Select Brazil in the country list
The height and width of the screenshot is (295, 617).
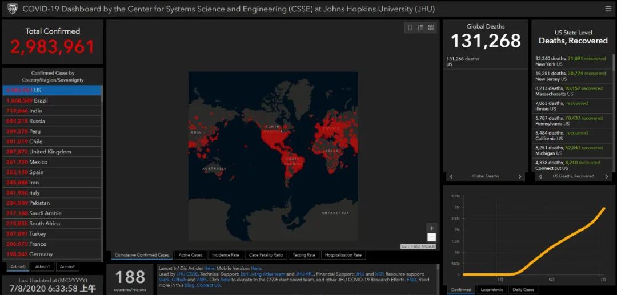(x=51, y=100)
